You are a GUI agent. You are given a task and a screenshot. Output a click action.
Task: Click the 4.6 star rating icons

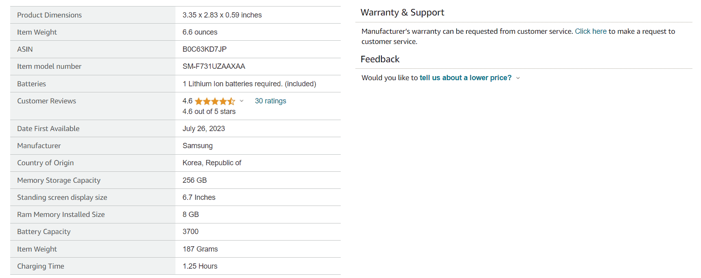pyautogui.click(x=215, y=101)
